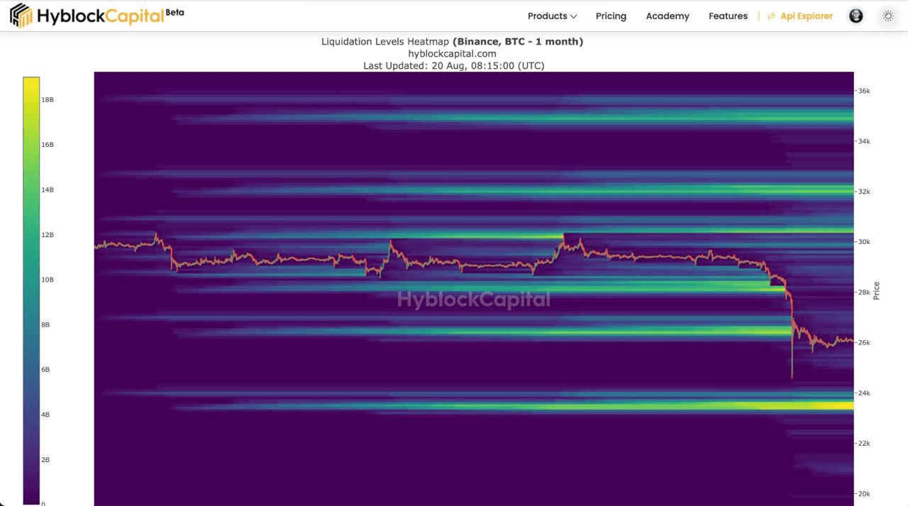908x506 pixels.
Task: Click the hyblockcapital.com subtitle text
Action: coord(452,53)
